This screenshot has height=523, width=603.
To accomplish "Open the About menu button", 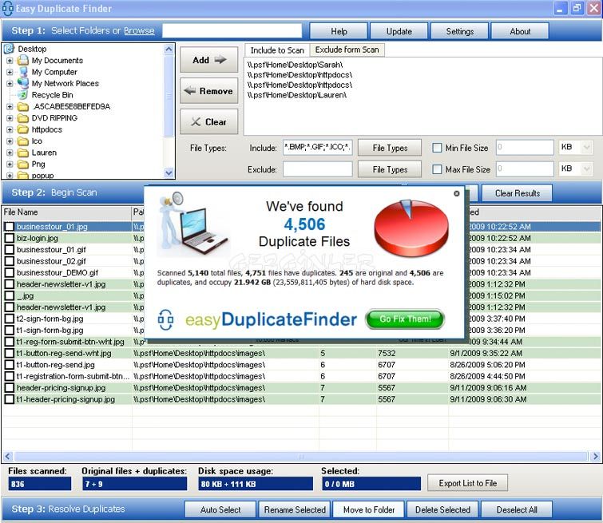I will tap(520, 31).
